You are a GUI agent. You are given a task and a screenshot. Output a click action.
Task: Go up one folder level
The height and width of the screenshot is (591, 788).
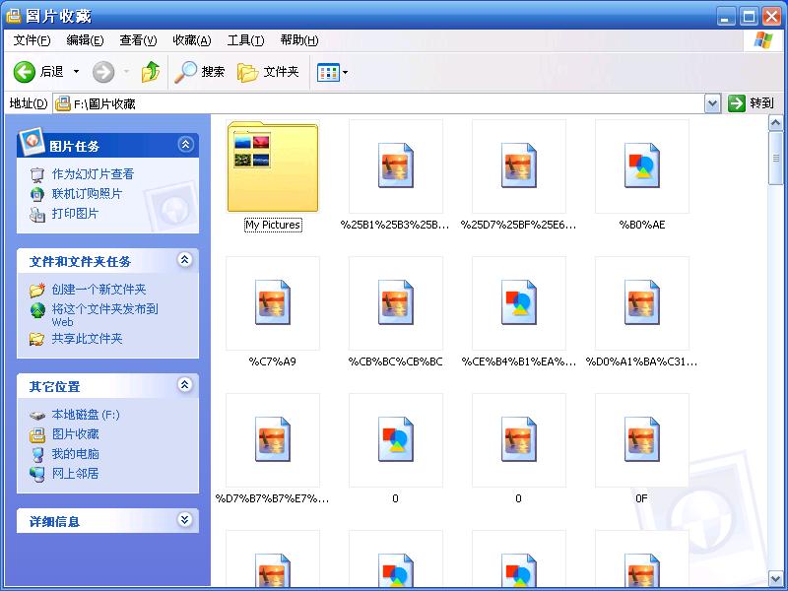tap(151, 72)
